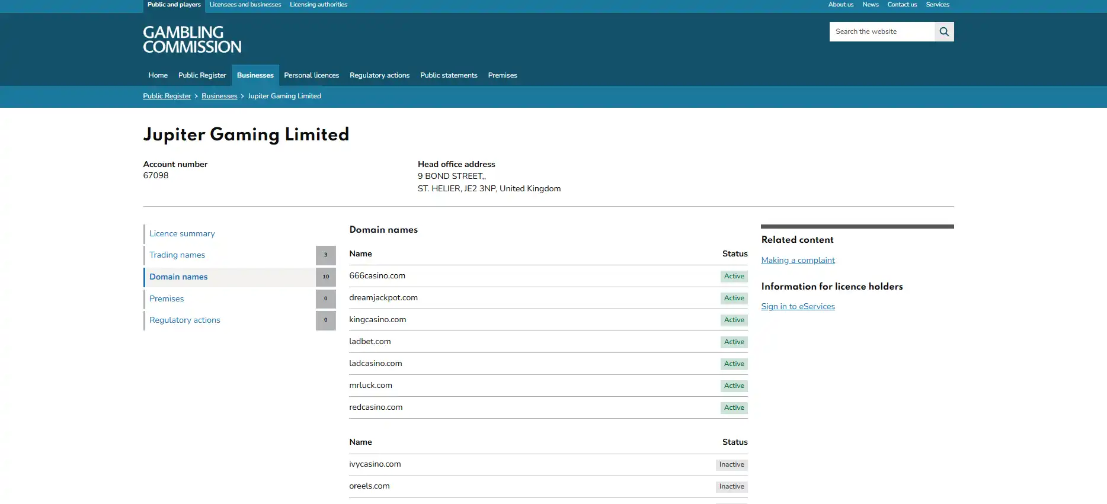1107x504 pixels.
Task: Select the Businesses navigation item
Action: pos(255,75)
